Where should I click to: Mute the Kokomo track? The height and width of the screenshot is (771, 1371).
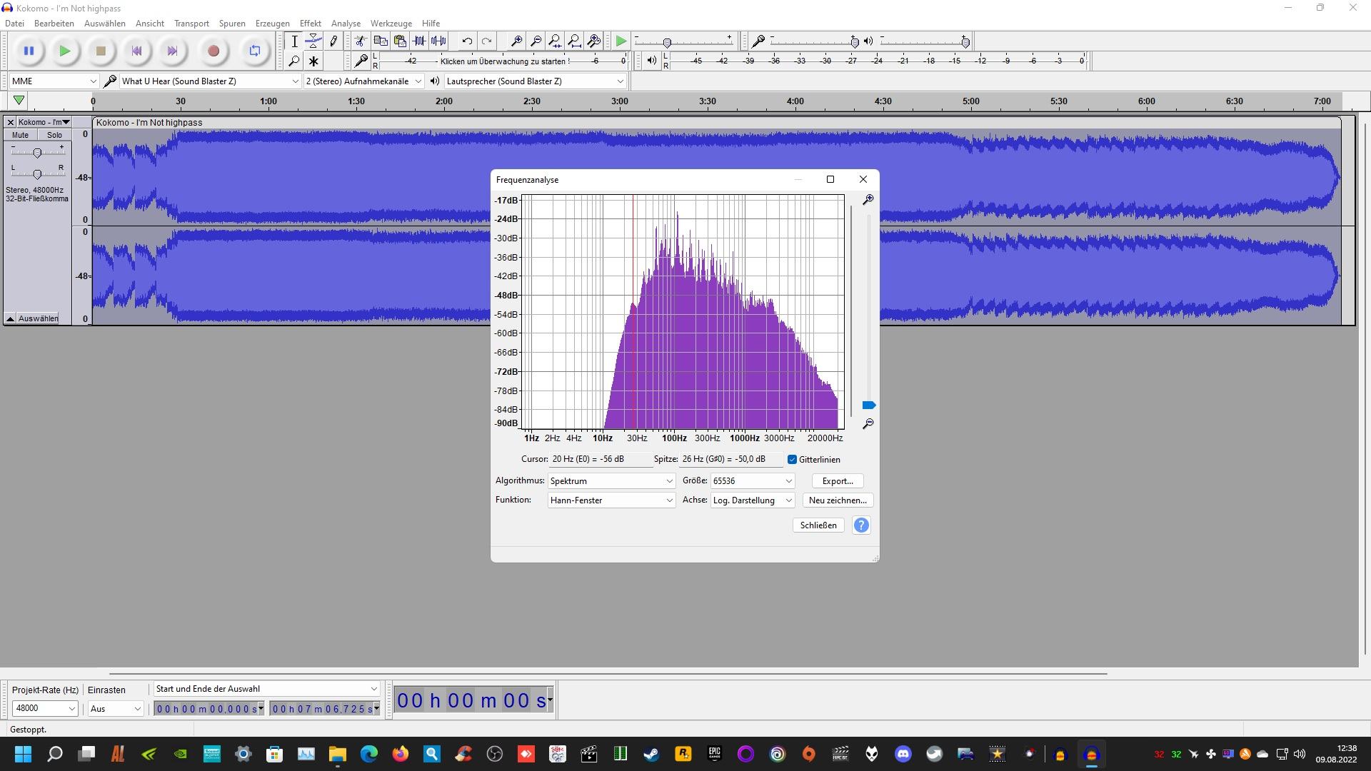(x=21, y=135)
